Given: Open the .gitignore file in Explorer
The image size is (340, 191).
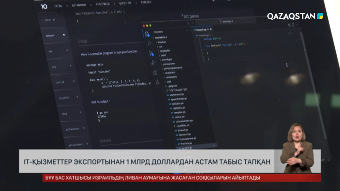Looking at the screenshot, I should coord(171,86).
